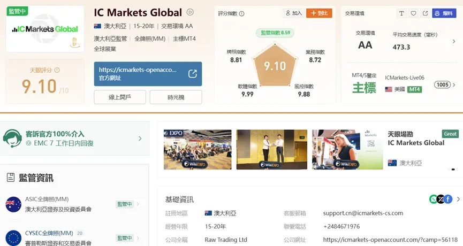Click the 20 badge next to CYSEC
This screenshot has width=463, height=246.
[x=80, y=233]
